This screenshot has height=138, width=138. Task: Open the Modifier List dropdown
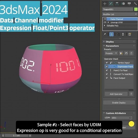pos(120,14)
